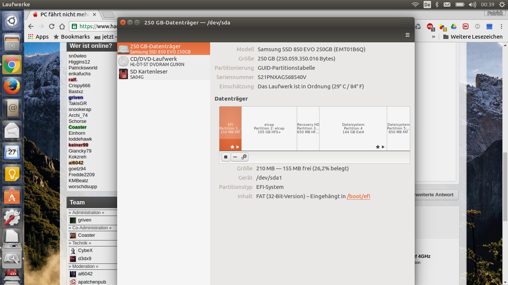The image size is (508, 285).
Task: Open Ubuntu Software Center in the launcher
Action: coord(12,196)
